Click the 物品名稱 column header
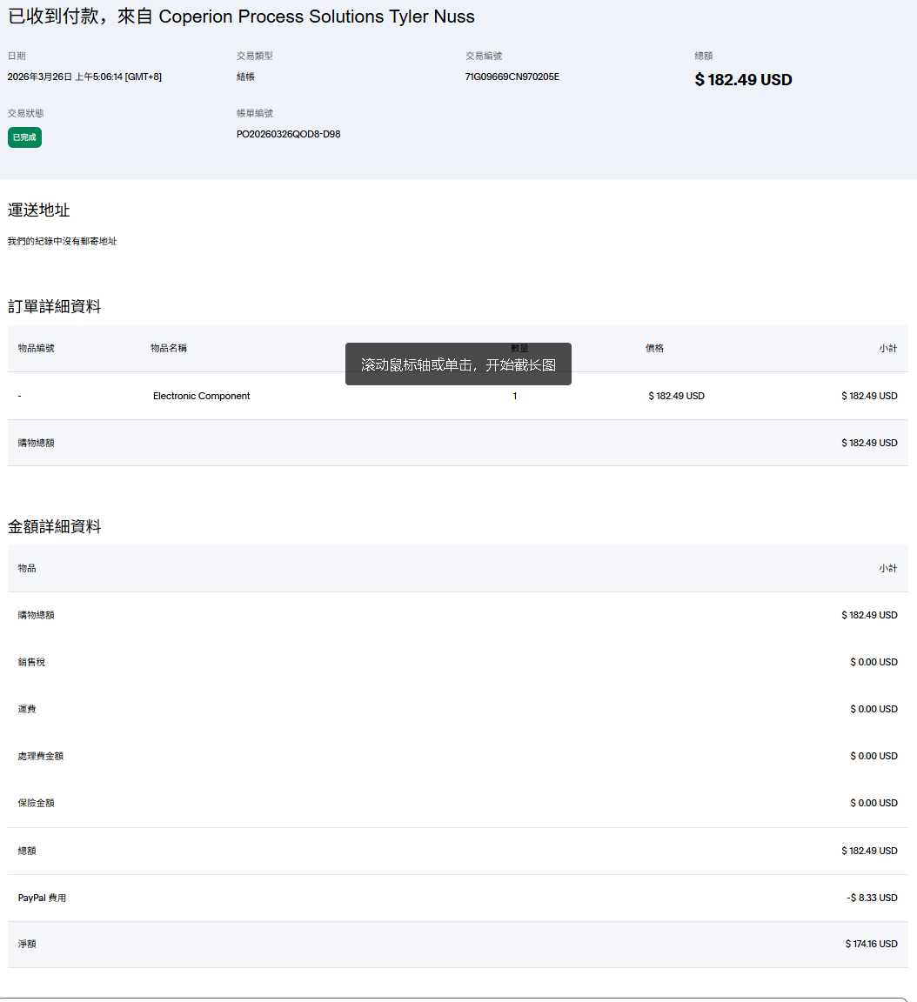917x1002 pixels. click(x=168, y=348)
